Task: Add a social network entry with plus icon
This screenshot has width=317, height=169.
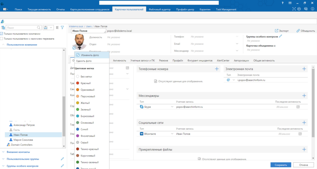Action: (304, 123)
